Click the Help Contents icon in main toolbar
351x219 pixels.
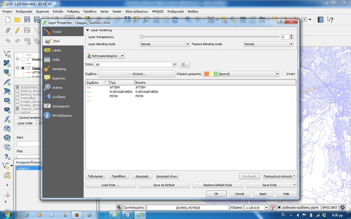(320, 20)
